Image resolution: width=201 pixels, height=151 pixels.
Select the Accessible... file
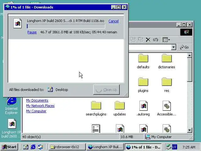click(x=167, y=109)
